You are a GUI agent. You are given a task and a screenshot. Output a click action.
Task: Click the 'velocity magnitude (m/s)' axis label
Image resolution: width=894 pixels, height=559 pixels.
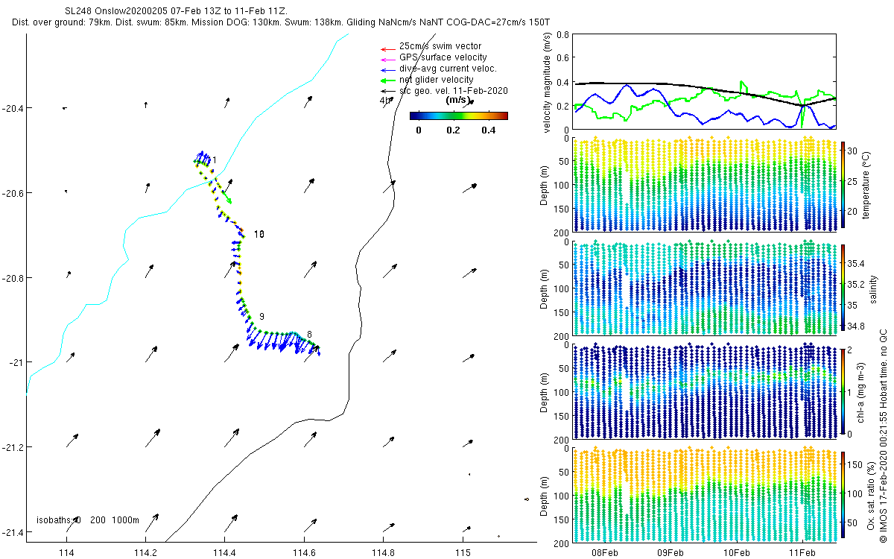[548, 81]
